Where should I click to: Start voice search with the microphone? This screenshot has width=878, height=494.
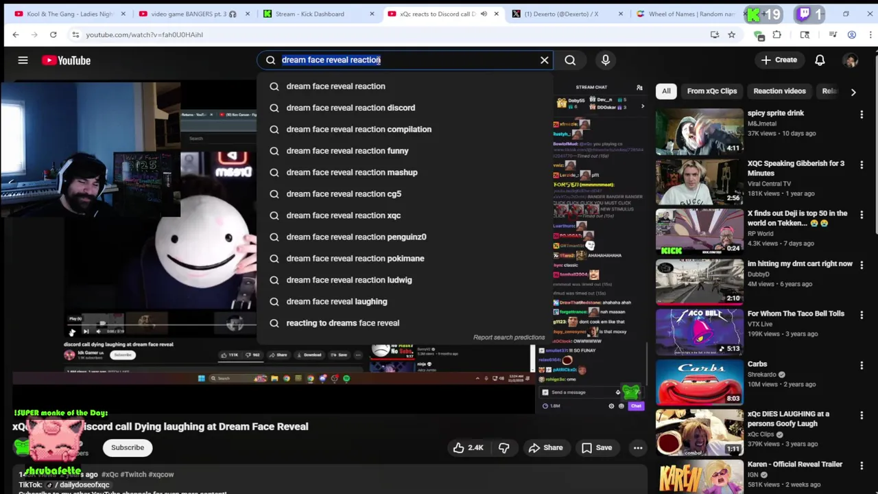606,60
